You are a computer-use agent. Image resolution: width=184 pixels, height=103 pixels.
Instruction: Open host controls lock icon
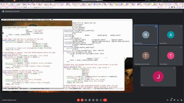click(181, 100)
